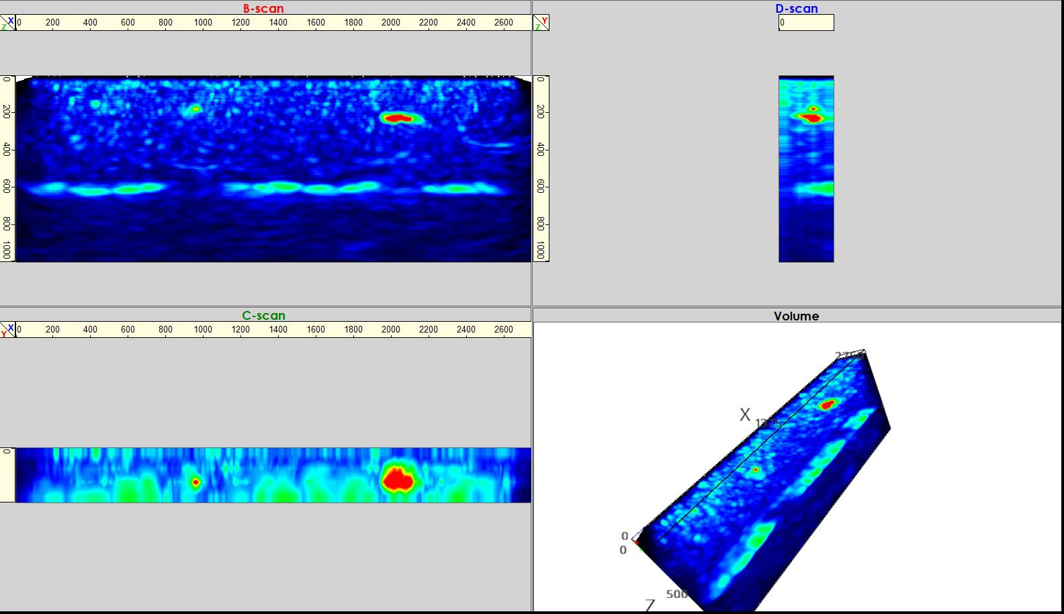Click the large red blob in C-scan
1064x614 pixels.
pos(398,479)
